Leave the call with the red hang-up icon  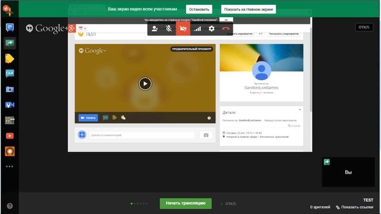[226, 29]
